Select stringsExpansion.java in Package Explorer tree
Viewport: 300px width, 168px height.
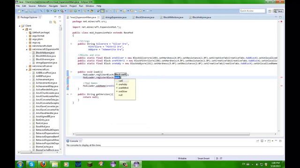click(46, 63)
